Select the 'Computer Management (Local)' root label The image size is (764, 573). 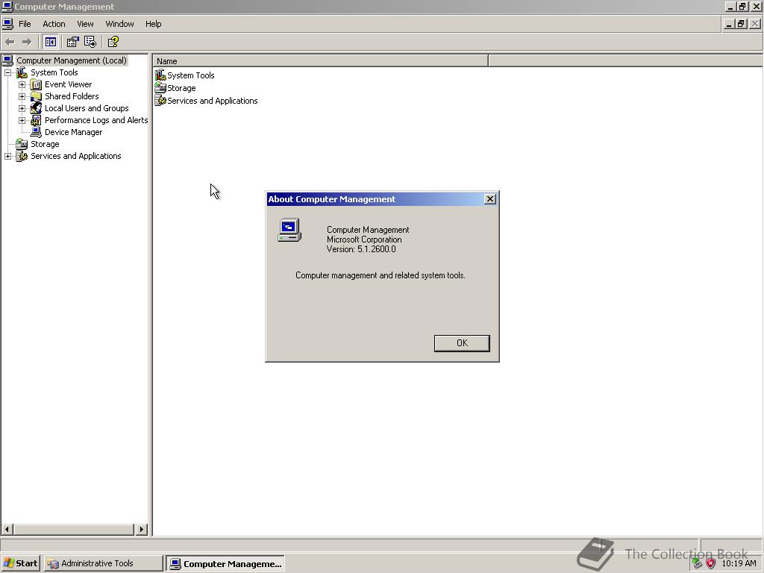(x=72, y=60)
